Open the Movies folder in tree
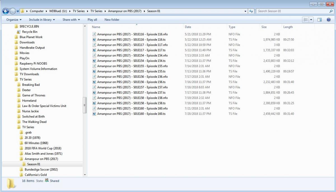The width and height of the screenshot is (336, 192). tap(24, 53)
